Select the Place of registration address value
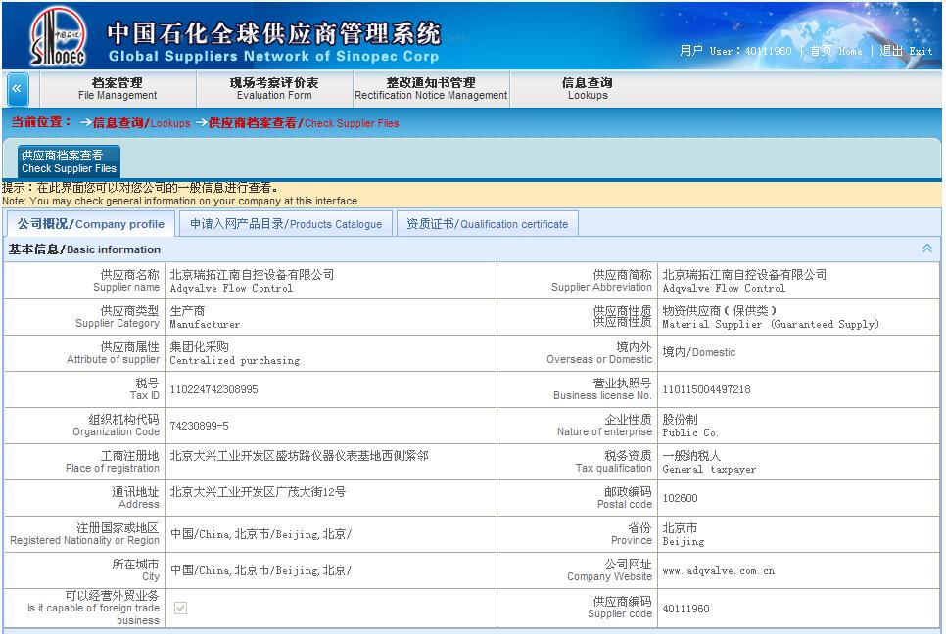The height and width of the screenshot is (634, 946). [x=300, y=456]
